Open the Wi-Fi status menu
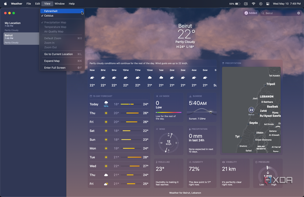Image resolution: width=304 pixels, height=197 pixels. (x=254, y=4)
